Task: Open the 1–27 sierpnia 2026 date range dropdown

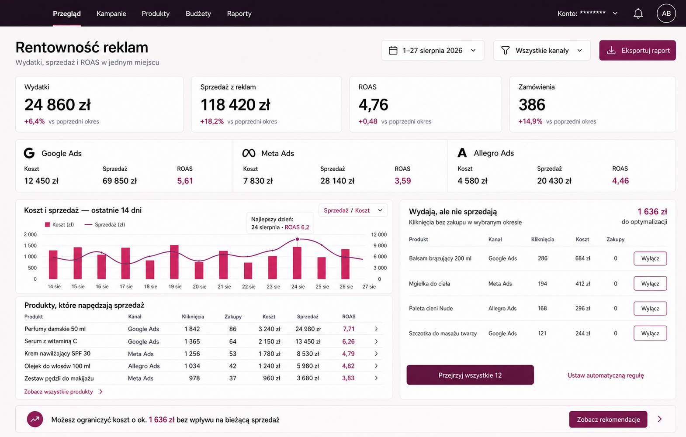Action: (x=433, y=50)
